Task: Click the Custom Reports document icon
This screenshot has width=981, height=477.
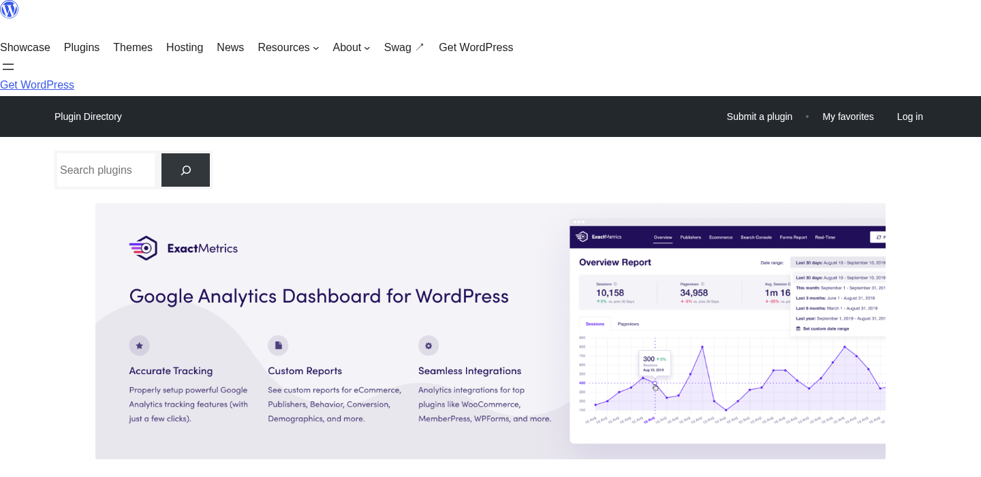Action: 278,345
